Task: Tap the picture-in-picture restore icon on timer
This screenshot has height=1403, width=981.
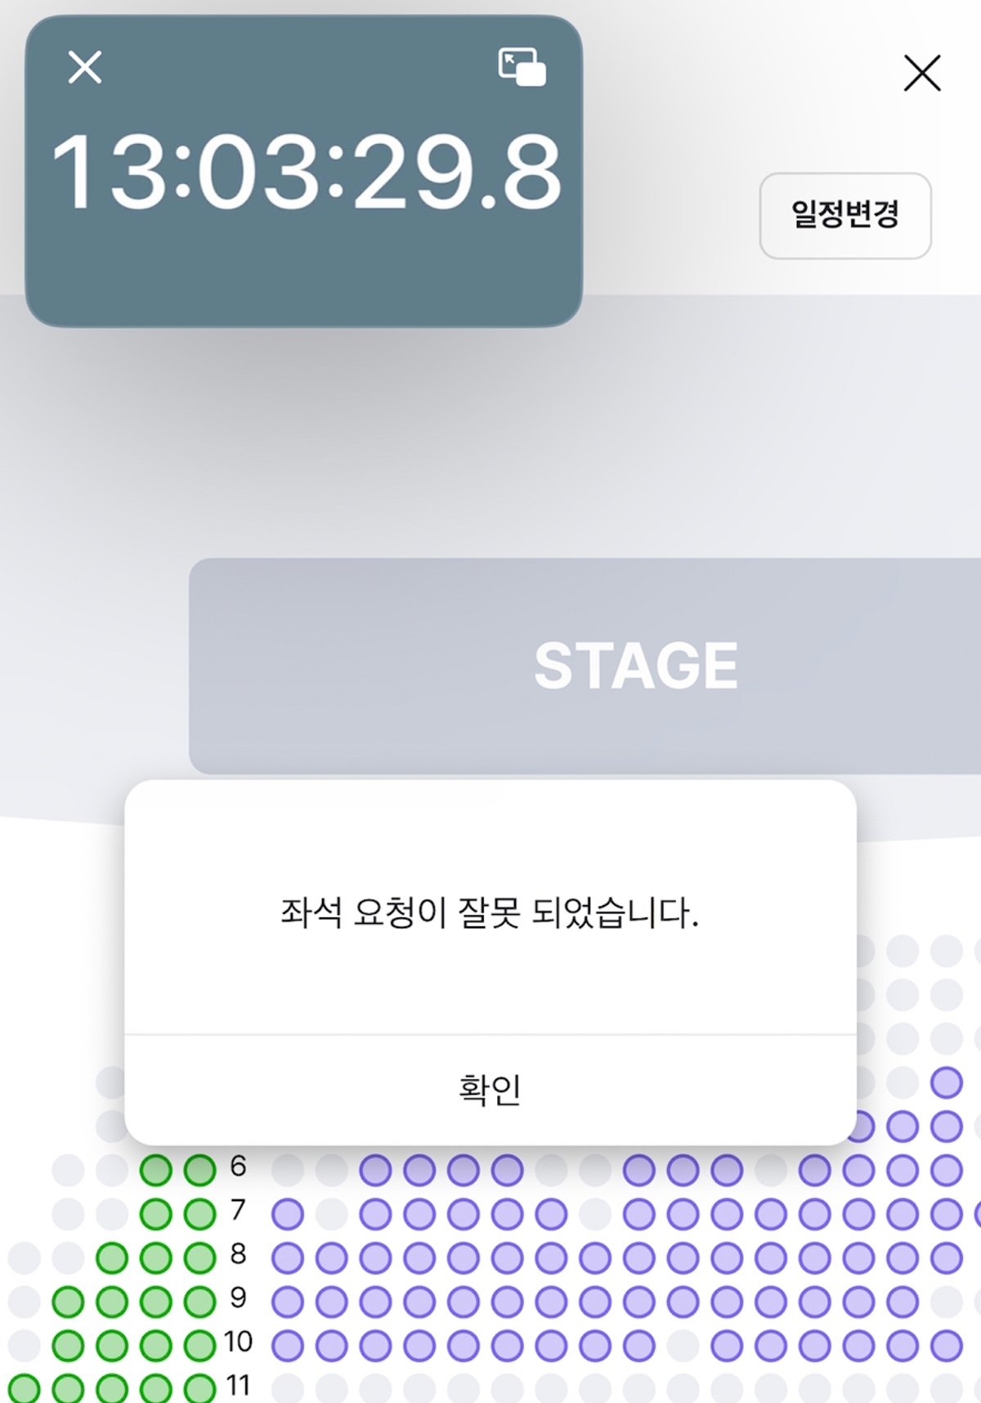Action: tap(522, 67)
